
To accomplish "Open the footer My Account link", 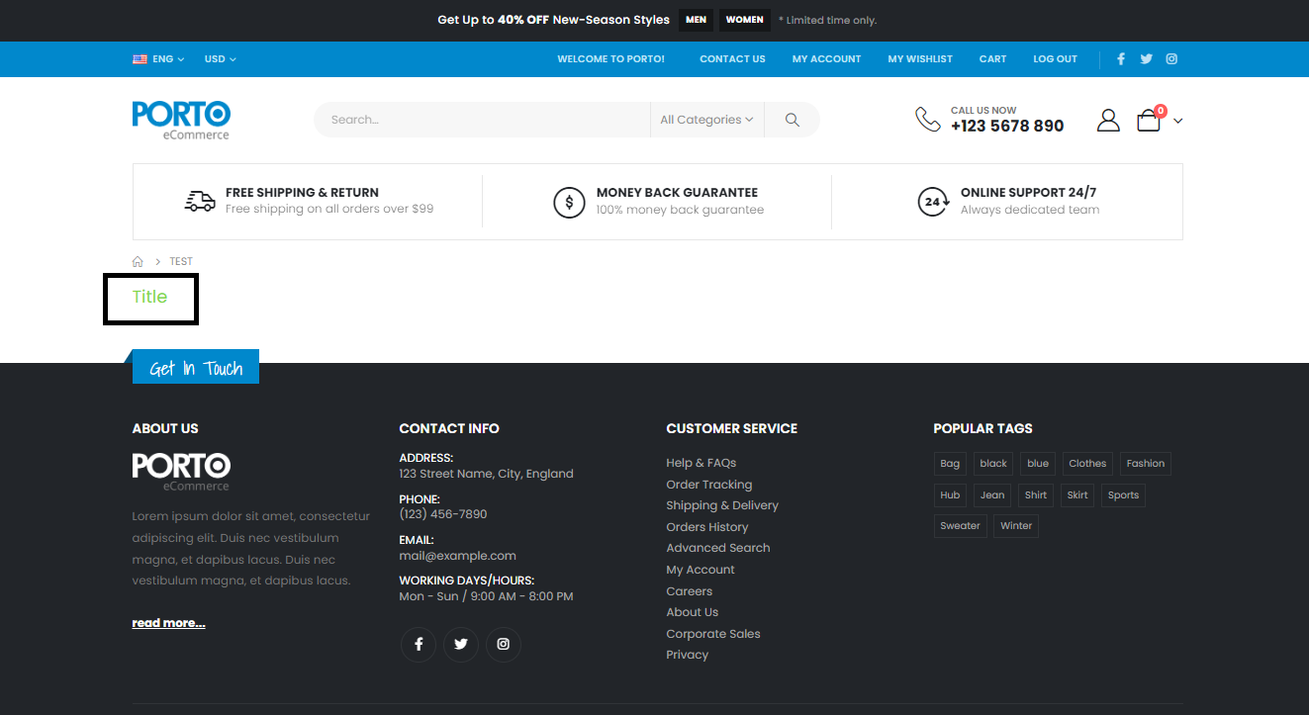I will pos(701,570).
